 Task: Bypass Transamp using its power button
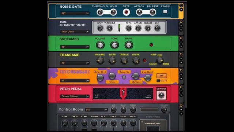pos(181,54)
